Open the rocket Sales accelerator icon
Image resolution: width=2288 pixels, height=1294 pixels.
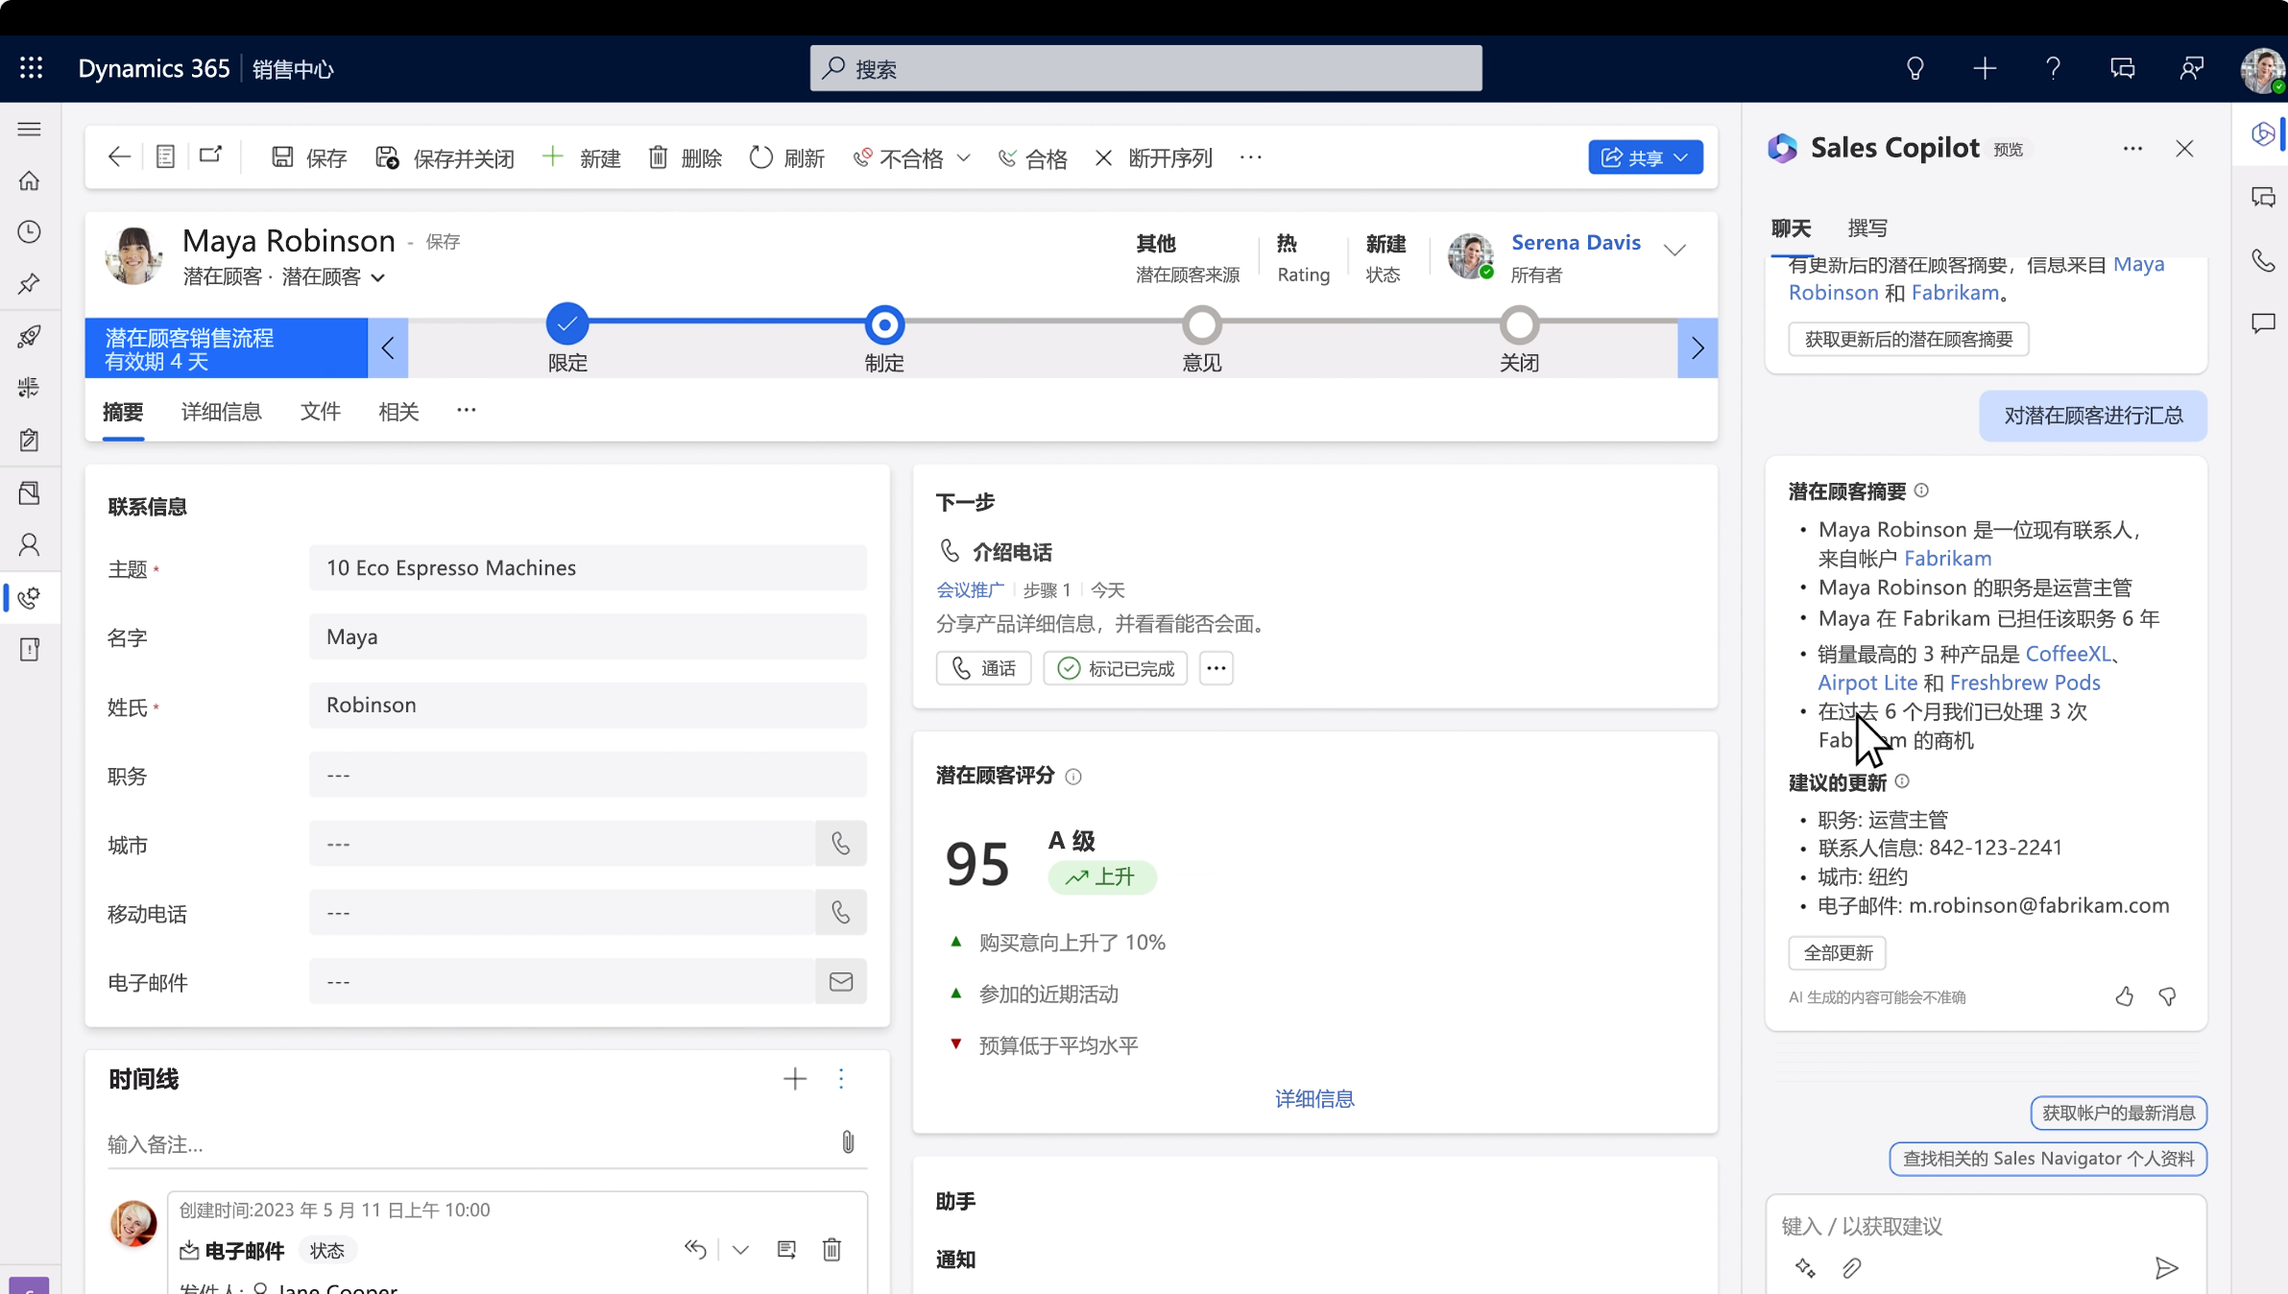(x=30, y=336)
